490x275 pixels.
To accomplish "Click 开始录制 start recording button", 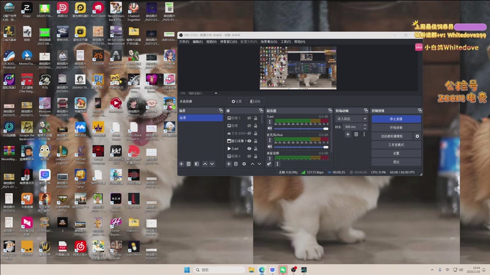I will [x=396, y=128].
